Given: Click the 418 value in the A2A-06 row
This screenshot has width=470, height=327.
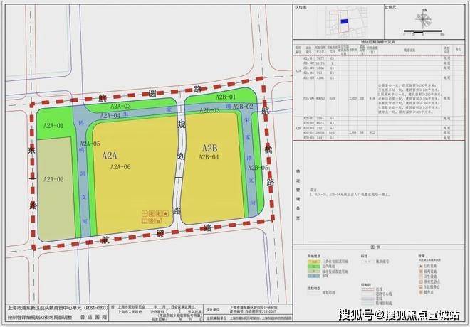Looking at the screenshot, I should [x=372, y=98].
